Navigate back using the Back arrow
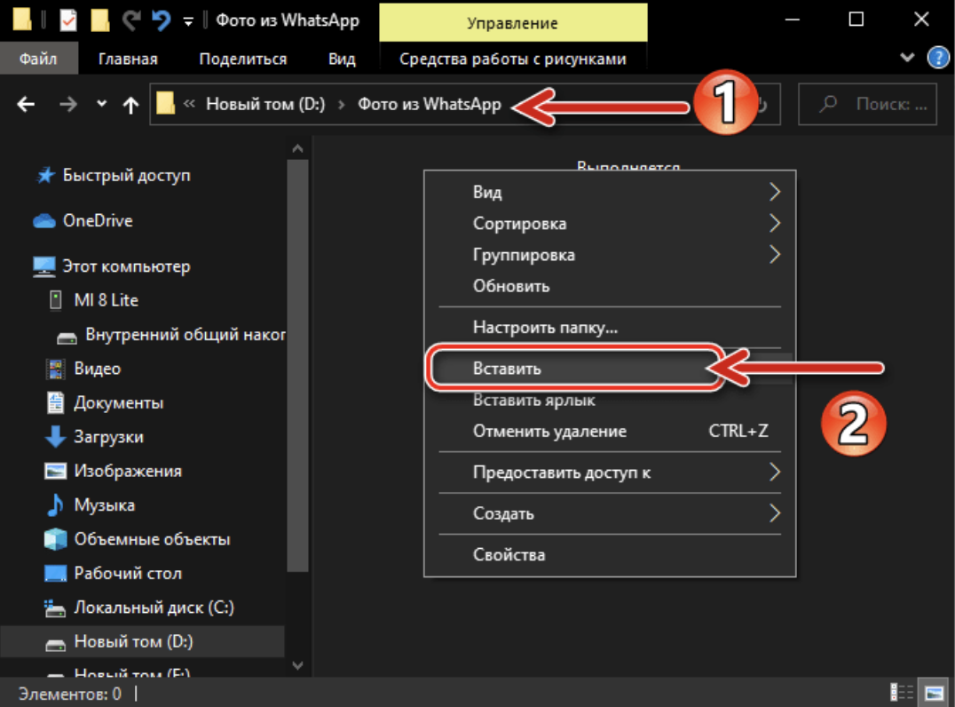Screen dimensions: 955x707 [x=26, y=105]
